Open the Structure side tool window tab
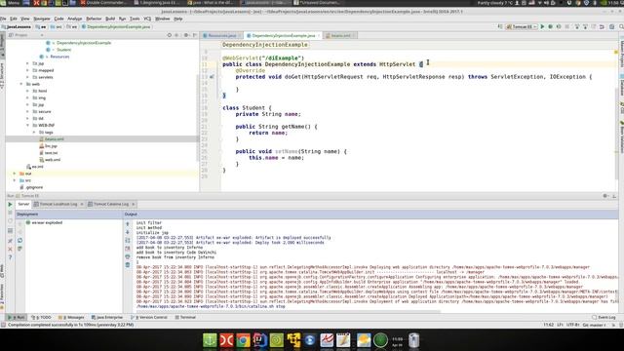The image size is (624, 351). (x=2, y=76)
